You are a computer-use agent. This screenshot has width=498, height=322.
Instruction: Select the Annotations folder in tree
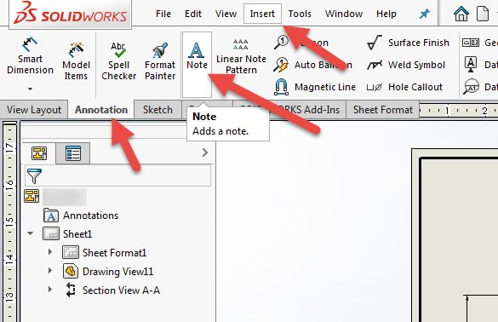click(x=81, y=216)
